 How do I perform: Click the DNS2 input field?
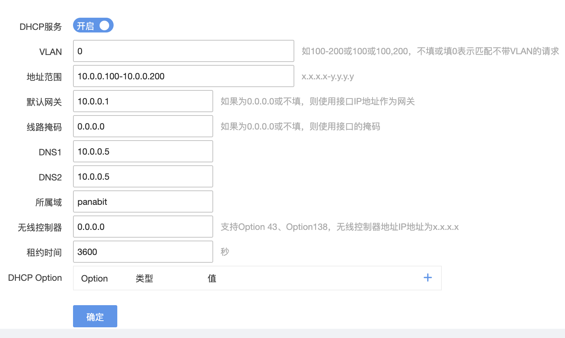click(x=143, y=177)
